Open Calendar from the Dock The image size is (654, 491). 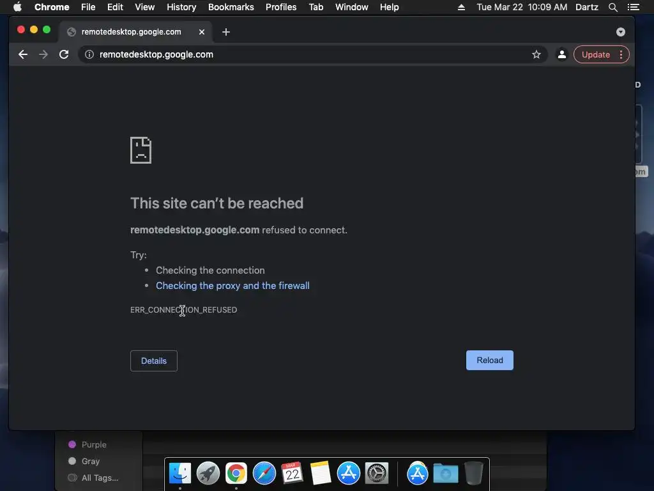(293, 473)
